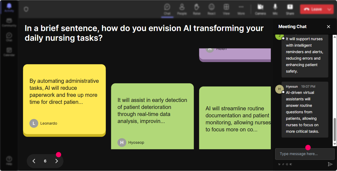Insert a GIF into the chat message
Image resolution: width=337 pixels, height=171 pixels.
291,164
